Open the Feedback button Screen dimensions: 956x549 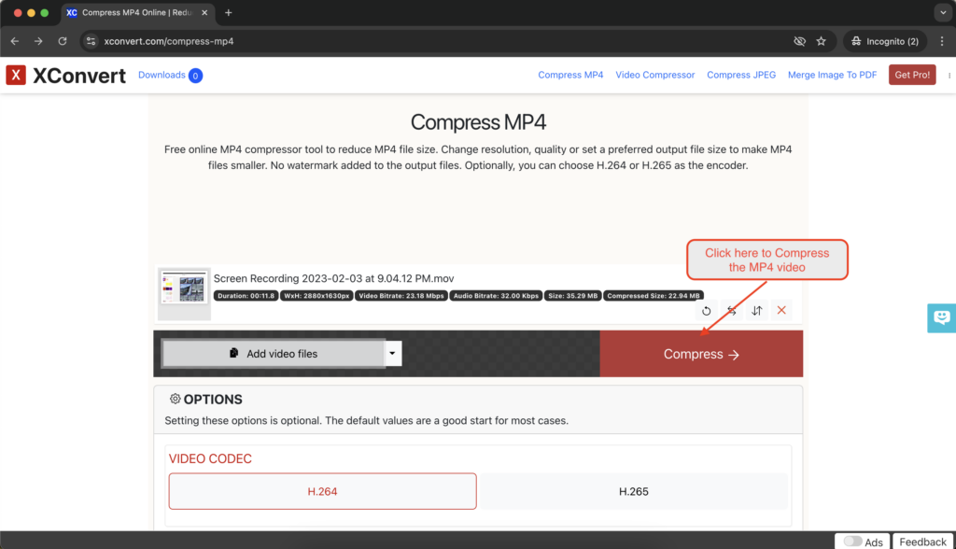tap(922, 542)
